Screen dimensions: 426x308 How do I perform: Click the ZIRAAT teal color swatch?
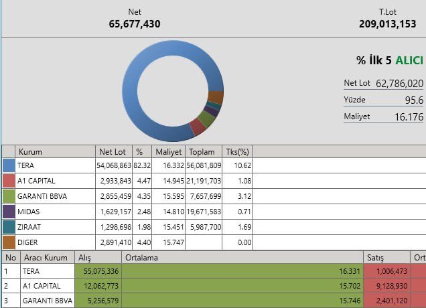9,227
